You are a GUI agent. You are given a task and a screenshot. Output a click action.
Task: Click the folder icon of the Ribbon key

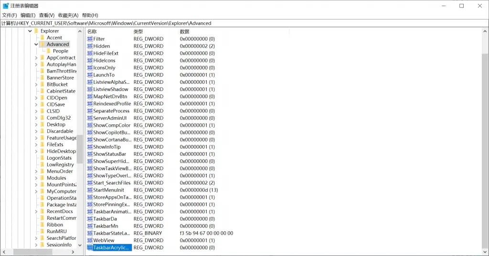coord(43,225)
